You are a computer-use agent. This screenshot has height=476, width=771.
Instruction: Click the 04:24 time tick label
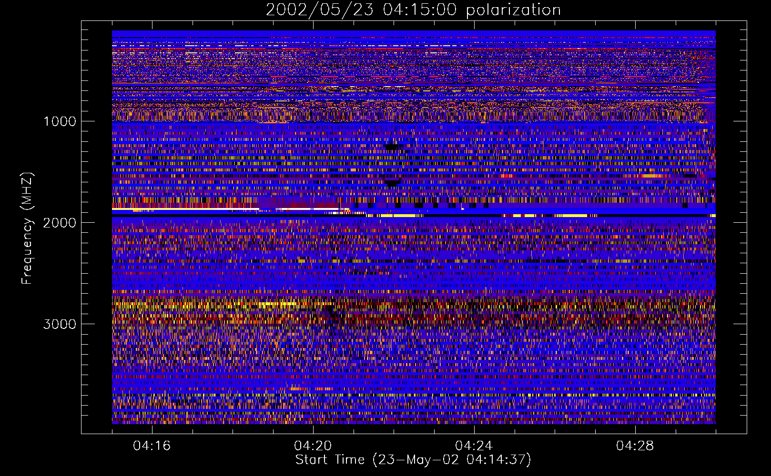coord(474,446)
